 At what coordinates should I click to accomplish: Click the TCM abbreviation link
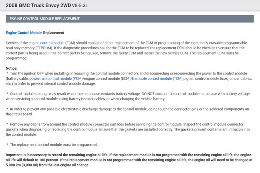pos(178,78)
